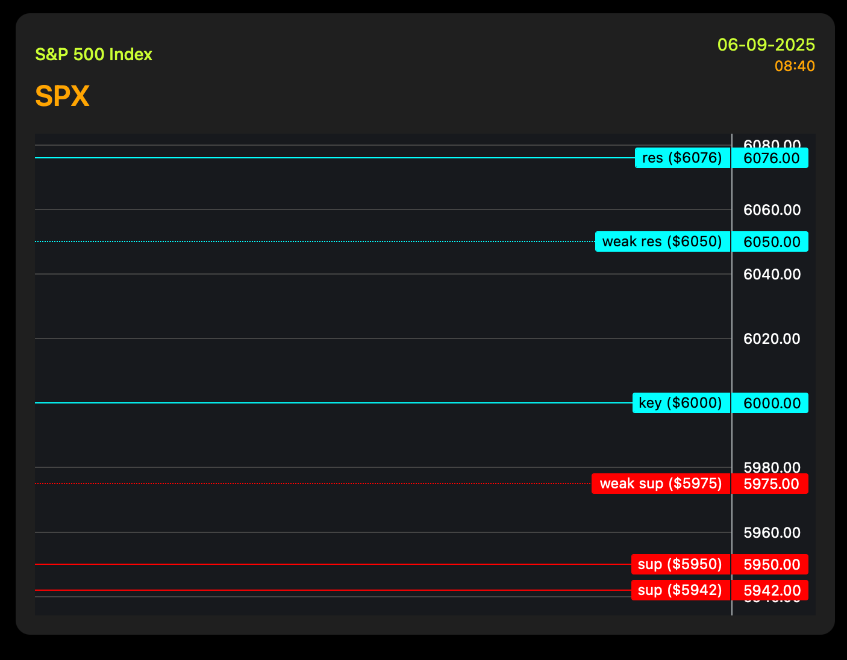The height and width of the screenshot is (660, 847).
Task: Click the 5960.00 axis value
Action: pyautogui.click(x=772, y=532)
